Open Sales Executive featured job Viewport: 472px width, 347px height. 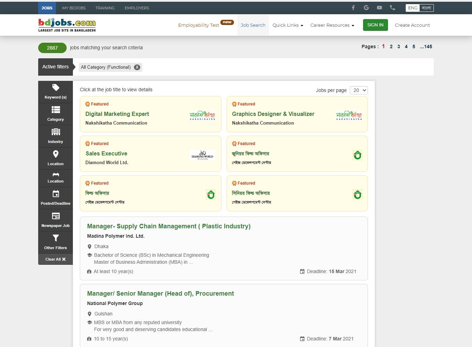(106, 153)
